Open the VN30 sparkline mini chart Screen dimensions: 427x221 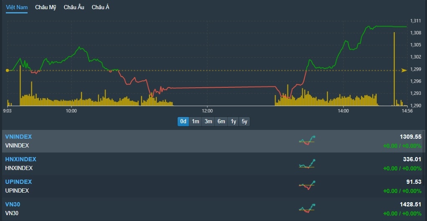pos(307,208)
